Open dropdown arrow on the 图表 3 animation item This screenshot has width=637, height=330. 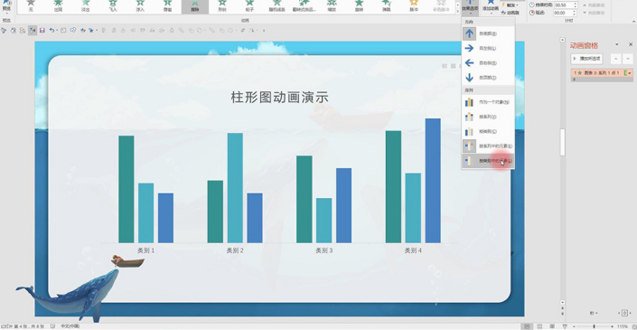630,73
